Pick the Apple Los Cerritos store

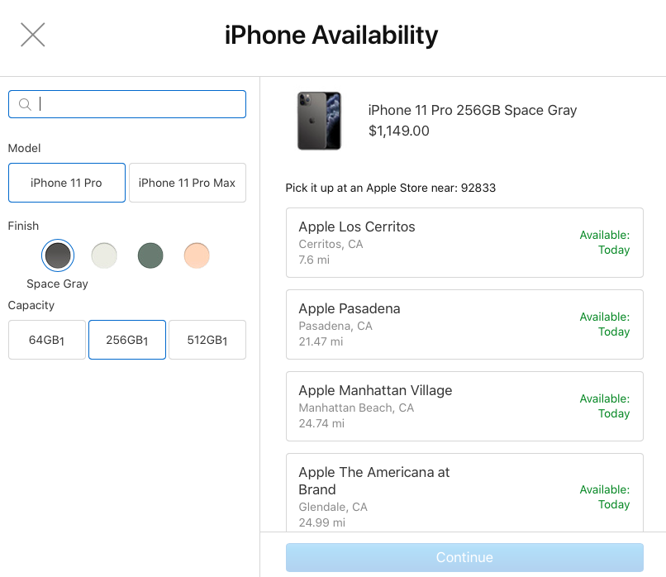click(464, 242)
